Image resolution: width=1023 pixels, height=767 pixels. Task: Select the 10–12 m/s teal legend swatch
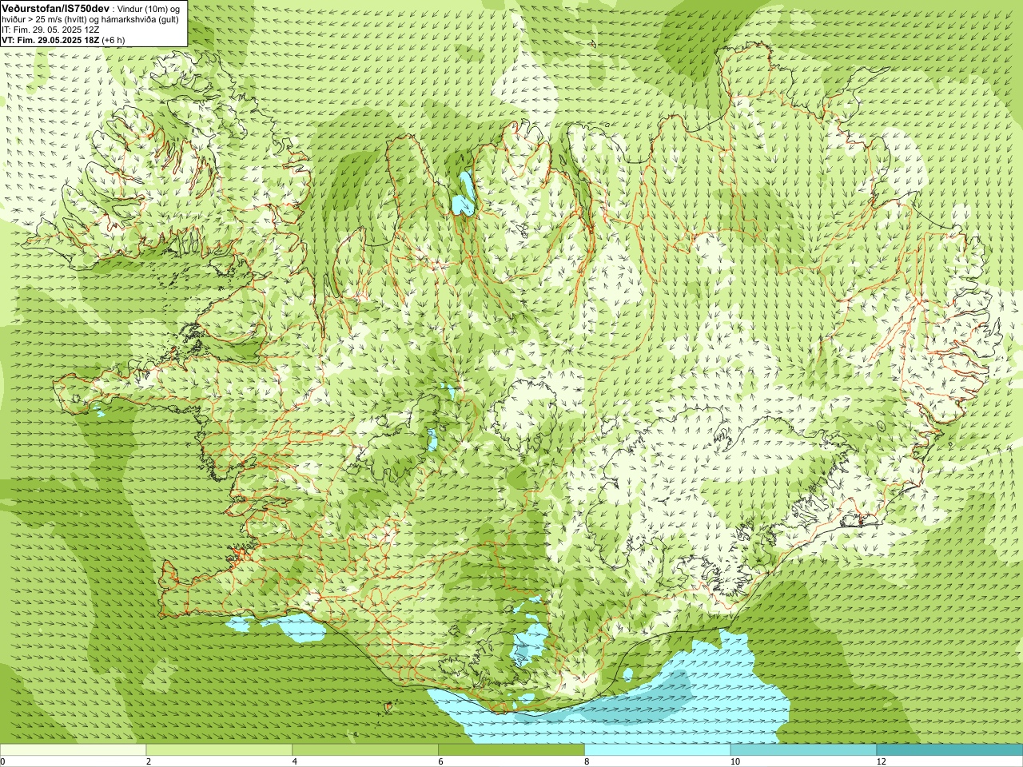[x=803, y=749]
